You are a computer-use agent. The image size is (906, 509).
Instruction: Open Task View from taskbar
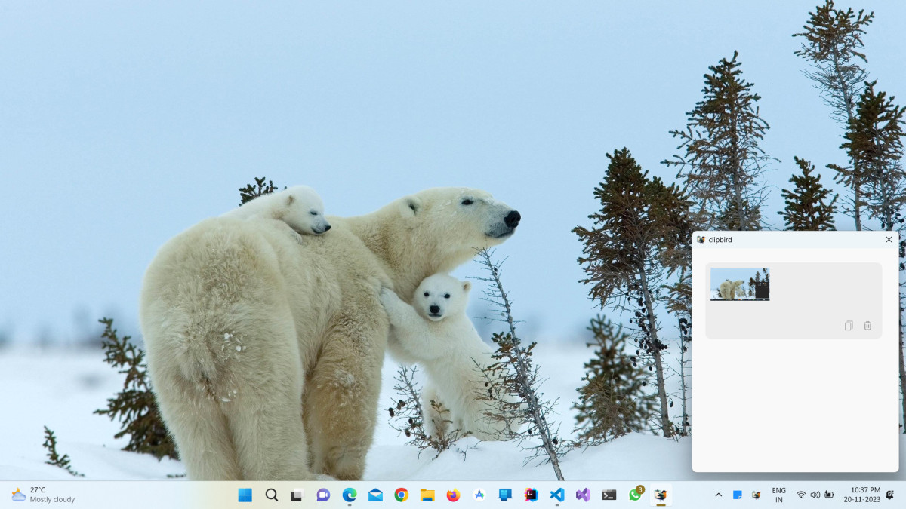[x=297, y=495]
